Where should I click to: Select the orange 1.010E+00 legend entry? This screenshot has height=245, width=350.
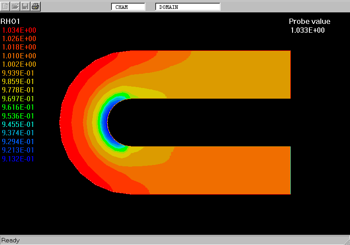19,56
